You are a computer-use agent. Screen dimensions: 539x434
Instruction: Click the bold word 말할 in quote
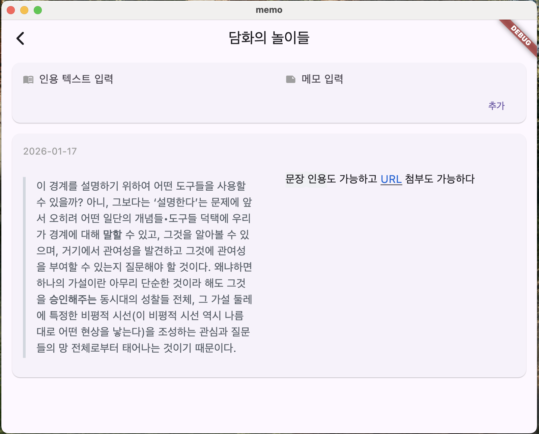coord(112,235)
